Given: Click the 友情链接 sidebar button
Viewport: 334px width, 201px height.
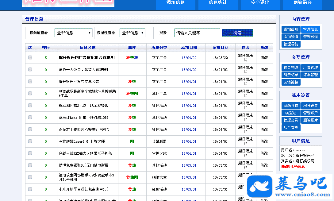Looking at the screenshot, I should [x=291, y=82].
